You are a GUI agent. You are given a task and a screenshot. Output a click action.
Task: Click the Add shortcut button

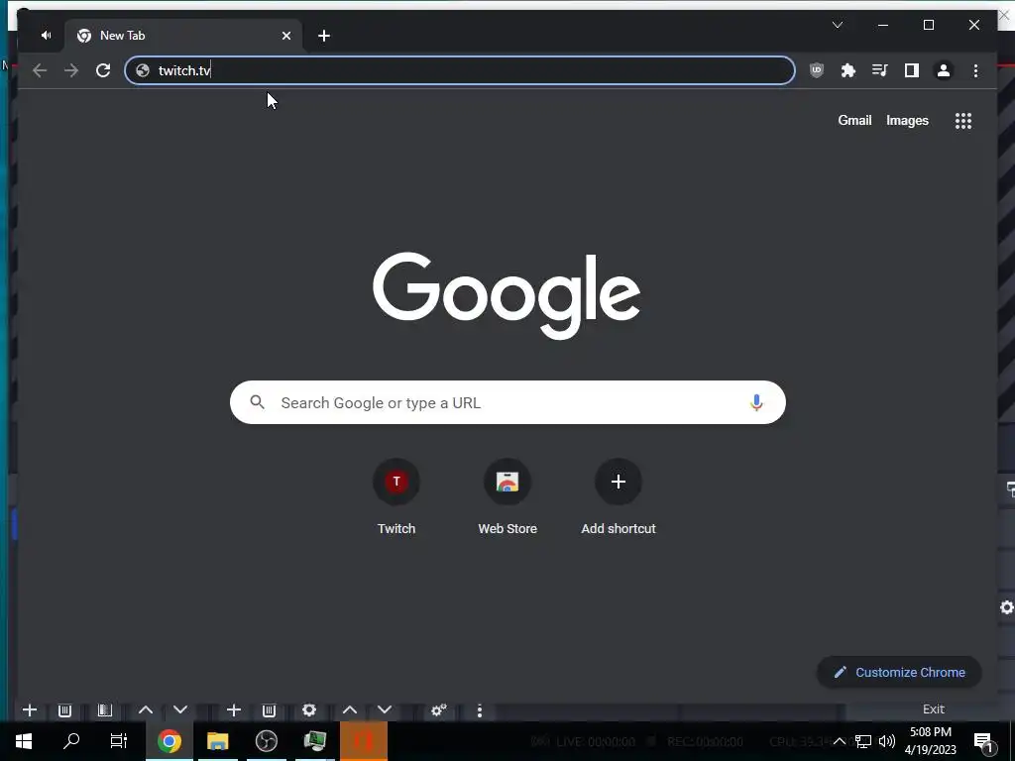point(619,497)
